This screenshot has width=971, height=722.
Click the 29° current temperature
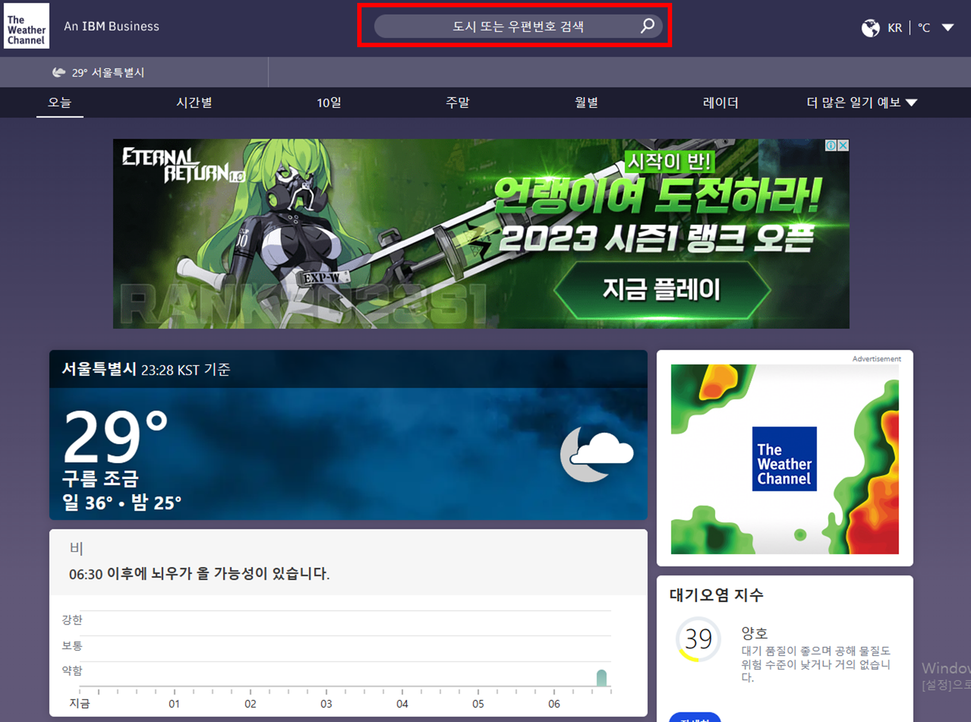[x=115, y=437]
